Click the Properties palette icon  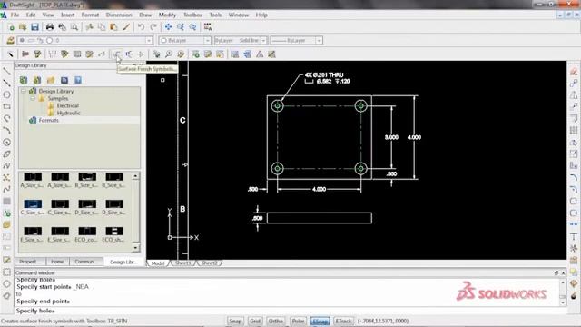[208, 27]
